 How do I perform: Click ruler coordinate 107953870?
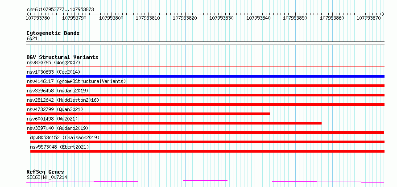click(368, 18)
